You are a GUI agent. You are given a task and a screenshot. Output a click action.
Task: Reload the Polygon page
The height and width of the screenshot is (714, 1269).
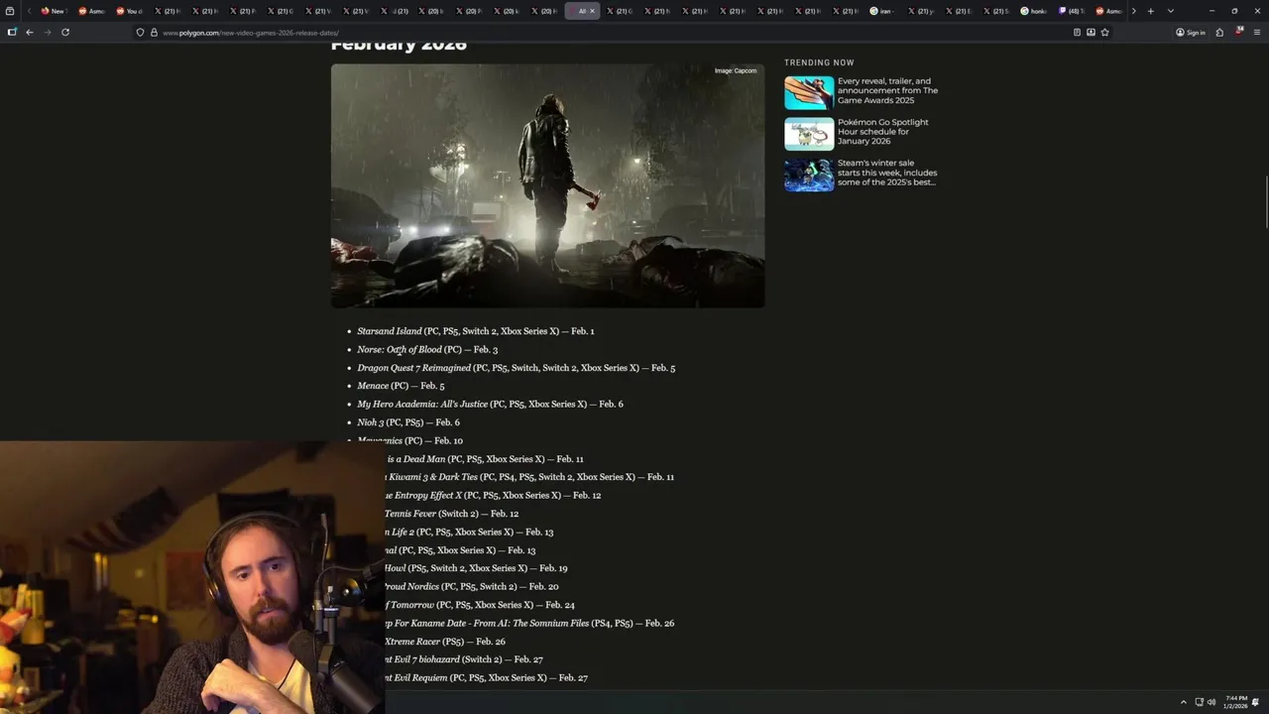pos(65,32)
